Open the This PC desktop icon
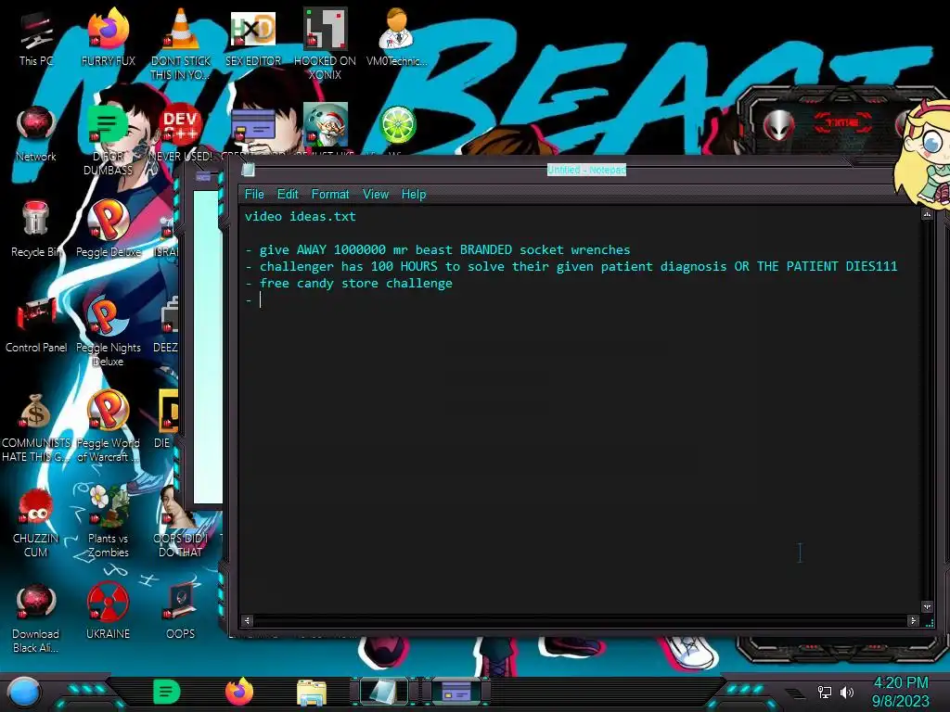Viewport: 950px width, 712px height. pyautogui.click(x=36, y=39)
